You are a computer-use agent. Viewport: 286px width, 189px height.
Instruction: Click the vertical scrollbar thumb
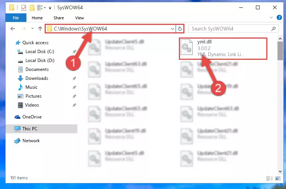(280, 50)
